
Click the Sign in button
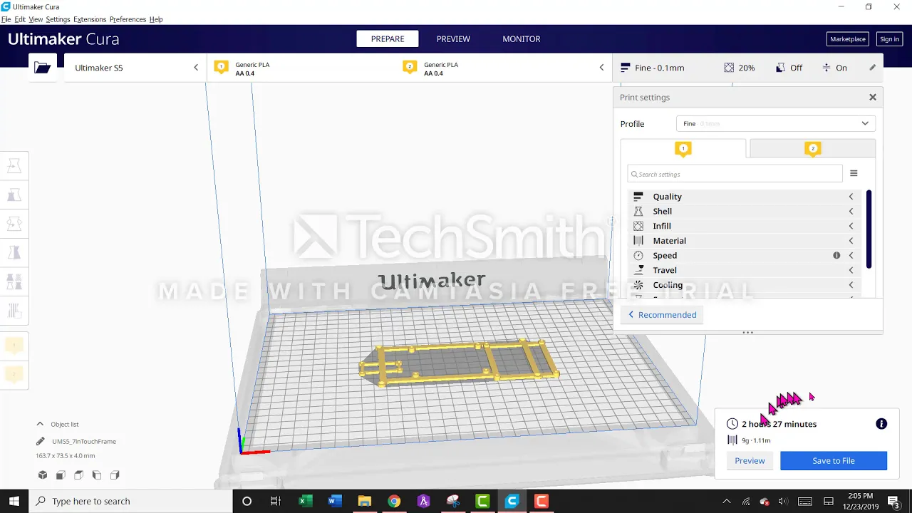coord(889,39)
